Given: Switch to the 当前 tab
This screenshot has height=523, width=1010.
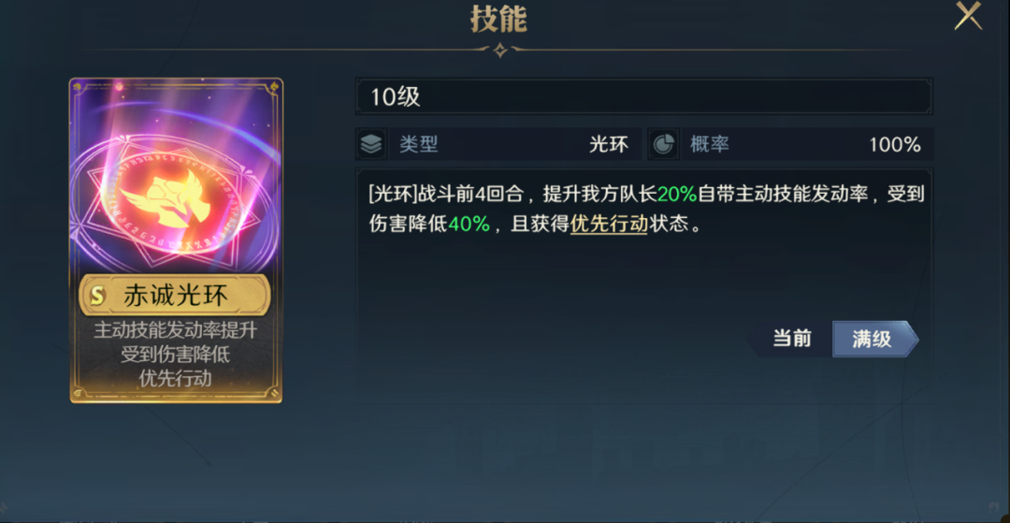Looking at the screenshot, I should pos(792,339).
